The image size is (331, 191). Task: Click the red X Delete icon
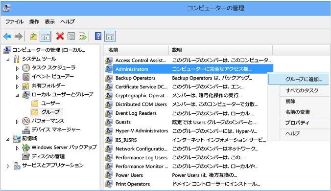60,37
